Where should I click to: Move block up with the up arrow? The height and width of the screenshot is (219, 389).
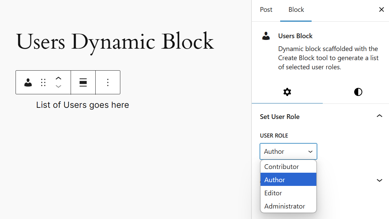pos(58,78)
